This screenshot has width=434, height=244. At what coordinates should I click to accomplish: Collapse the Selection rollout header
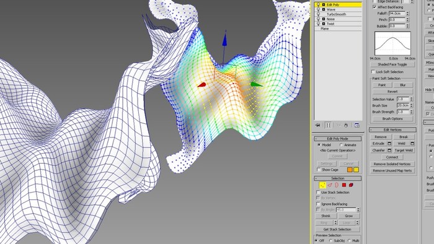pos(338,178)
